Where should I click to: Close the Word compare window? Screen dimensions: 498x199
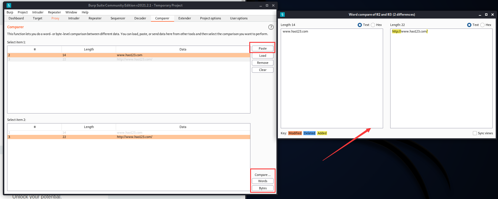point(493,15)
